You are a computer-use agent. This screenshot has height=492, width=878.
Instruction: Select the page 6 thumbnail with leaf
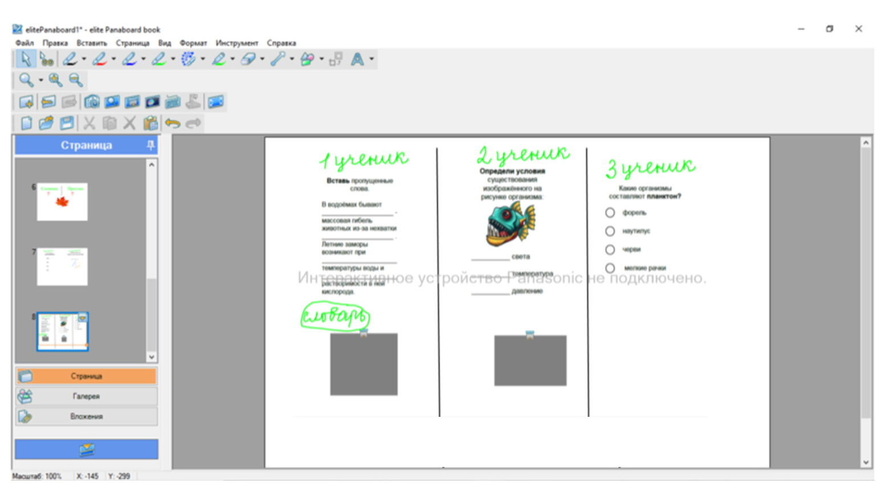62,202
